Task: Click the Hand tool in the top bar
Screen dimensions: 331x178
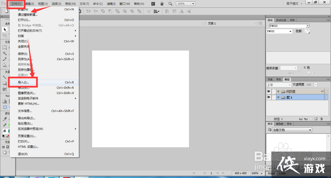Action: (x=162, y=4)
